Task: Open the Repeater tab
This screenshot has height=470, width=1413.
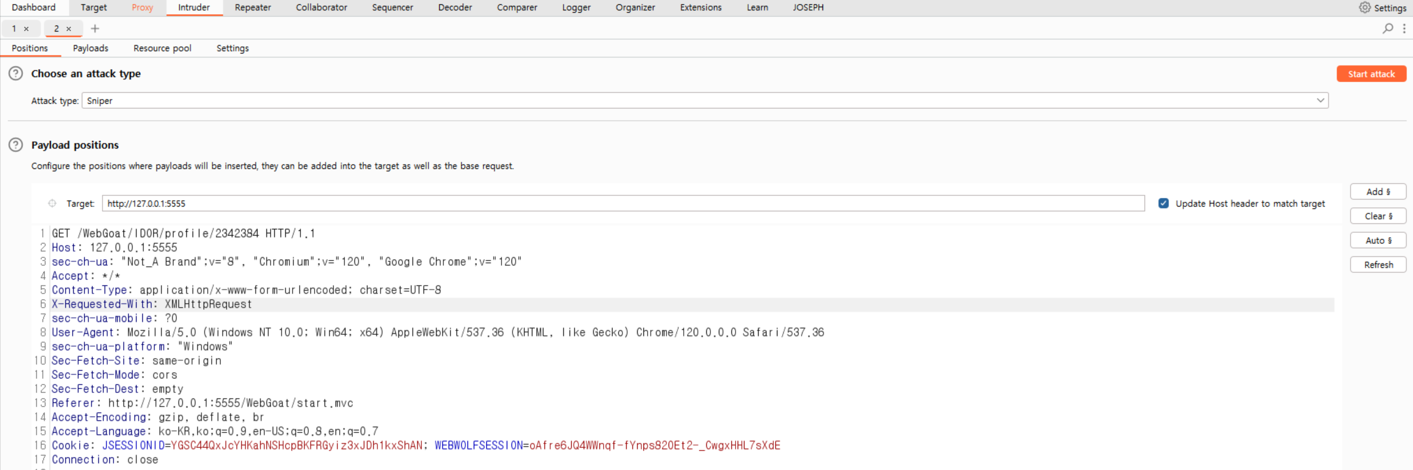Action: 253,8
